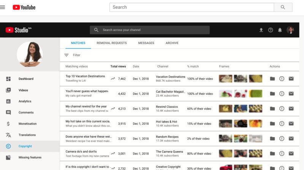Click the Monetisation dollar icon
The image size is (304, 170).
pyautogui.click(x=8, y=124)
